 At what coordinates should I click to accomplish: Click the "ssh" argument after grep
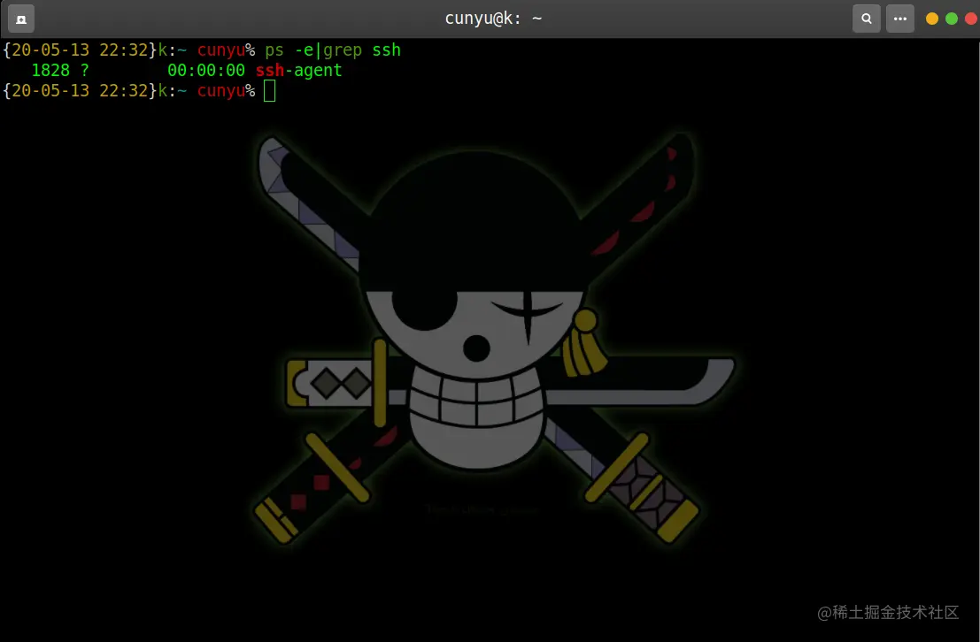point(386,50)
